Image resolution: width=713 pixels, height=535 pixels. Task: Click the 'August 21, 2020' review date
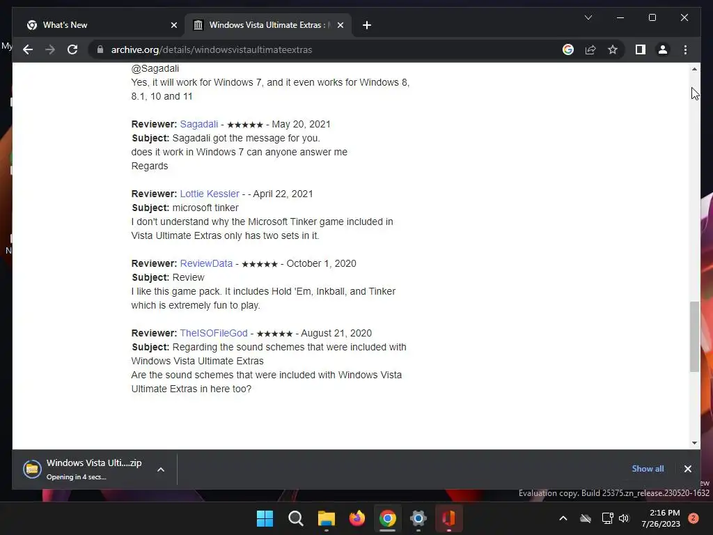click(336, 333)
